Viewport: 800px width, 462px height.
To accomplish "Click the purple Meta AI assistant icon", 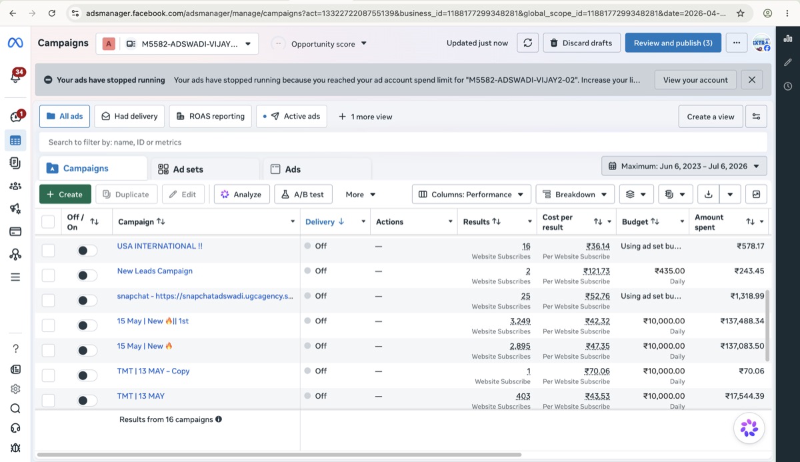I will click(749, 428).
